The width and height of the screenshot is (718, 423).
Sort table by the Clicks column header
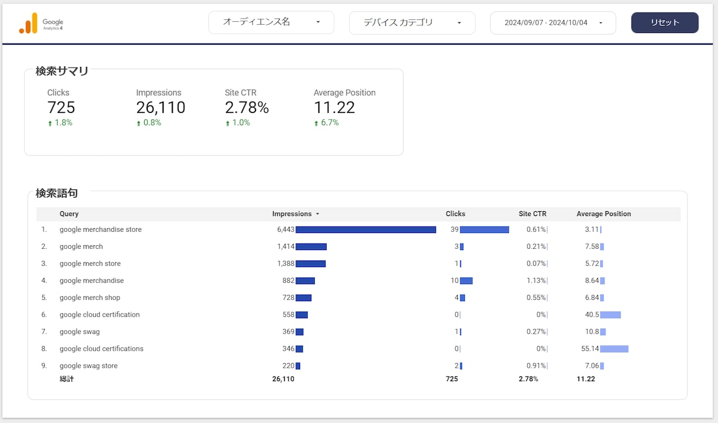[x=456, y=214]
